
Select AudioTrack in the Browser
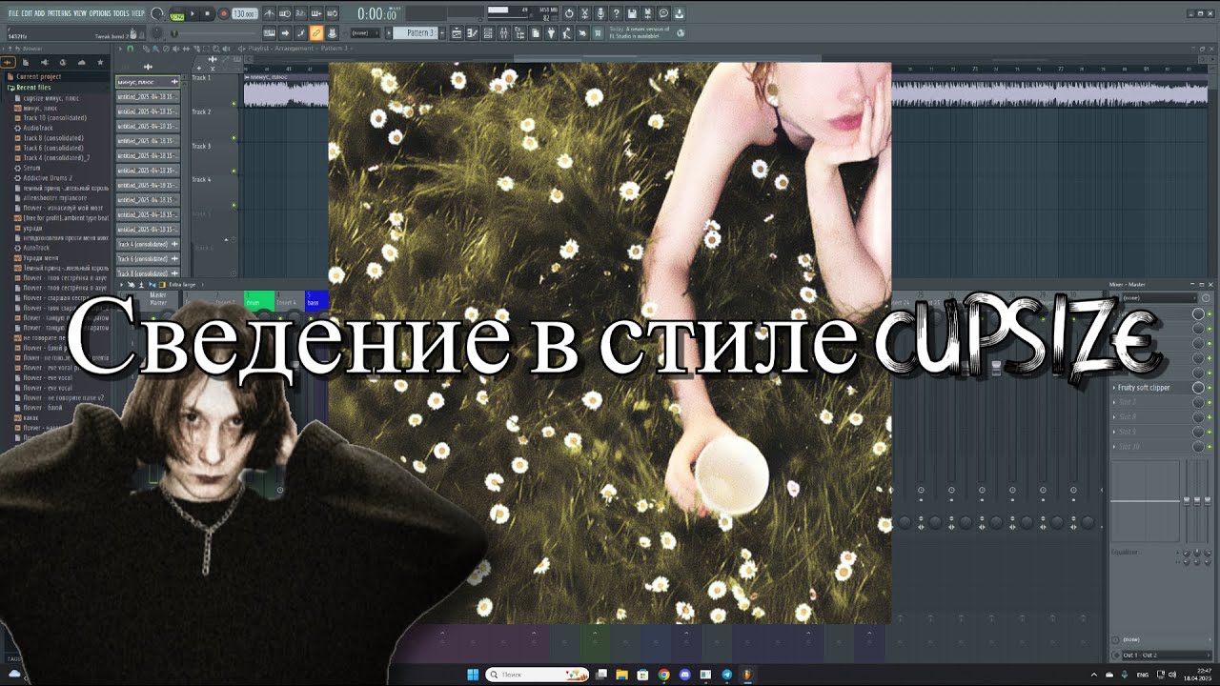coord(38,128)
